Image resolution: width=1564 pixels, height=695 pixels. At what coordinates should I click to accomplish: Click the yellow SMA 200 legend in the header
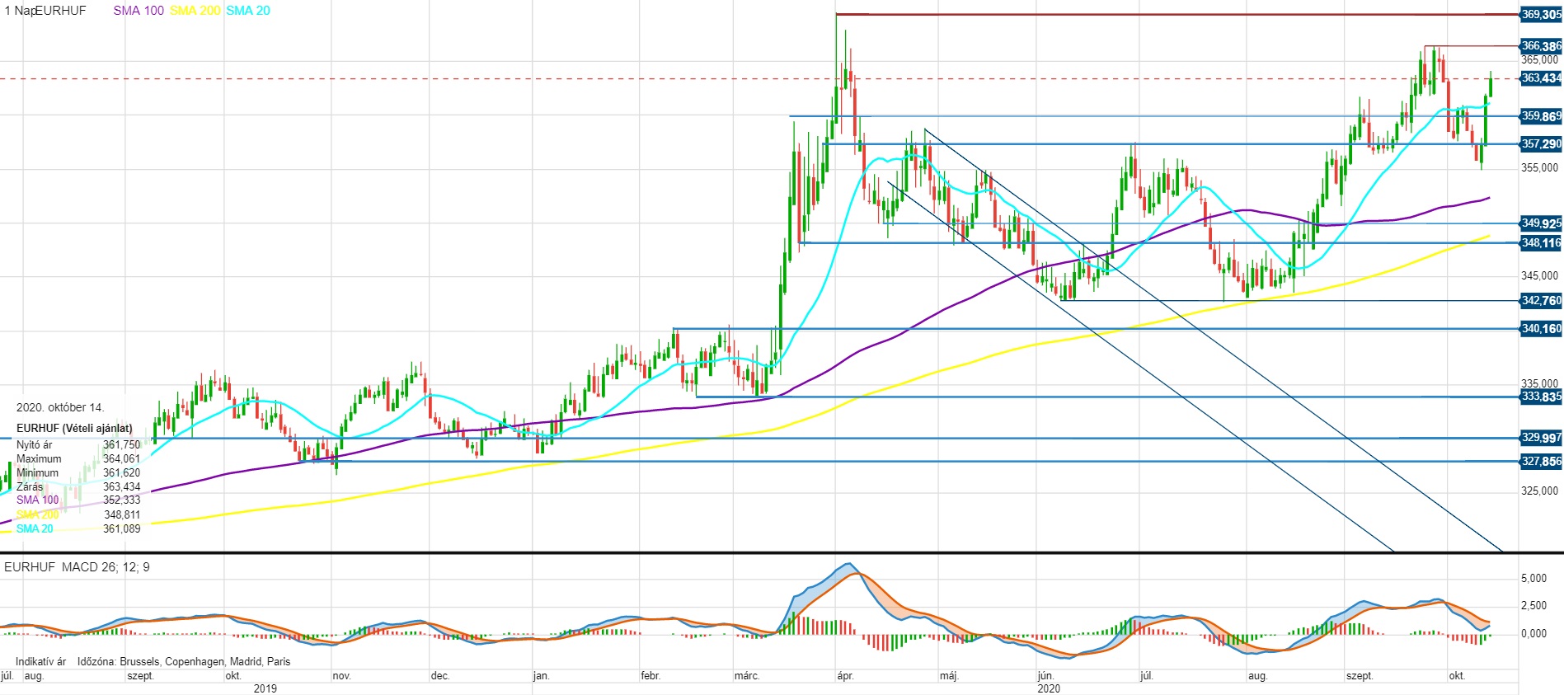pyautogui.click(x=195, y=11)
